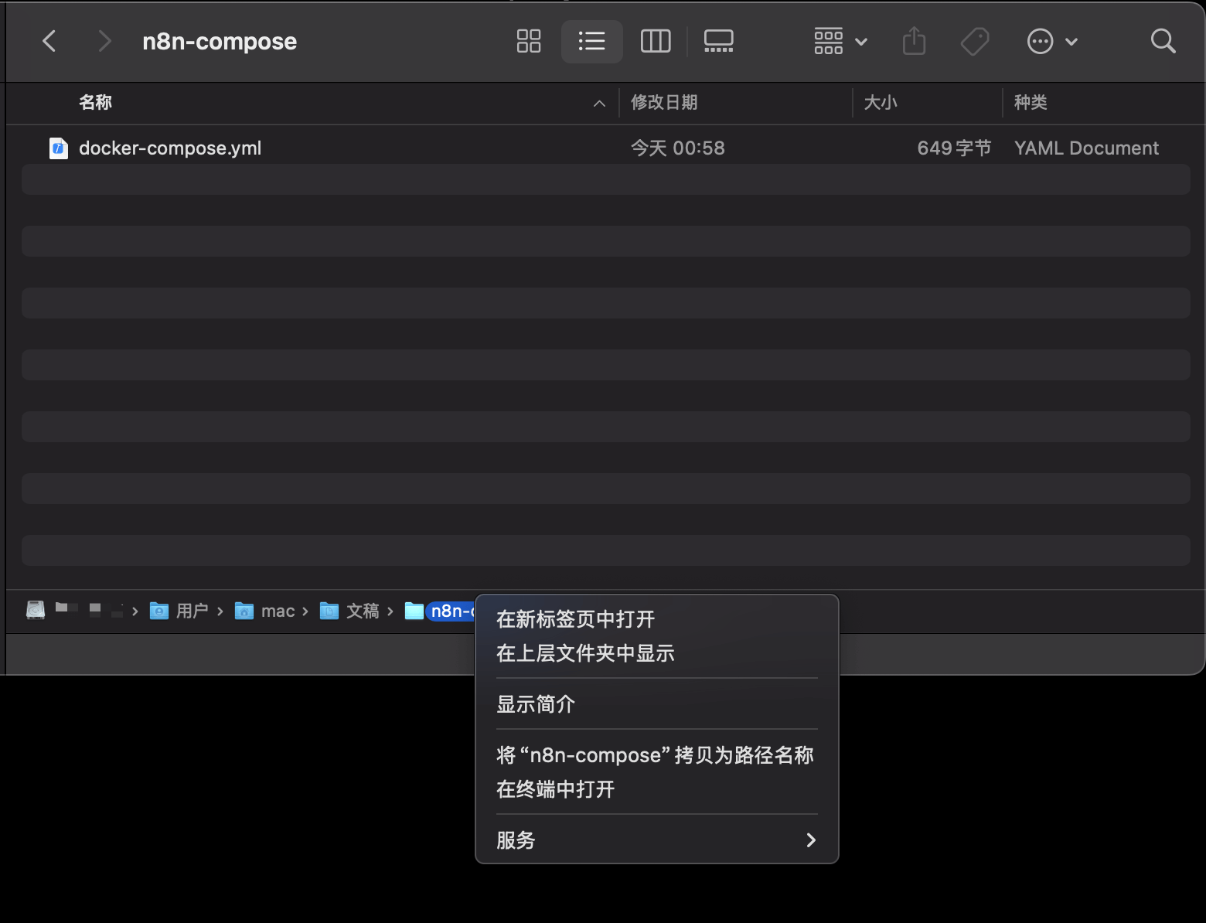Select 在终端中打开 from the context menu
The height and width of the screenshot is (923, 1206).
(x=554, y=789)
